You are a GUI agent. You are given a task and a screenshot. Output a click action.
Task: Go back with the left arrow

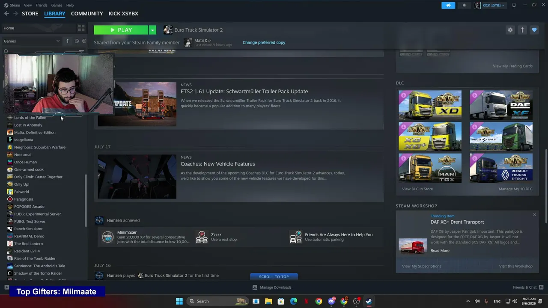click(x=6, y=14)
